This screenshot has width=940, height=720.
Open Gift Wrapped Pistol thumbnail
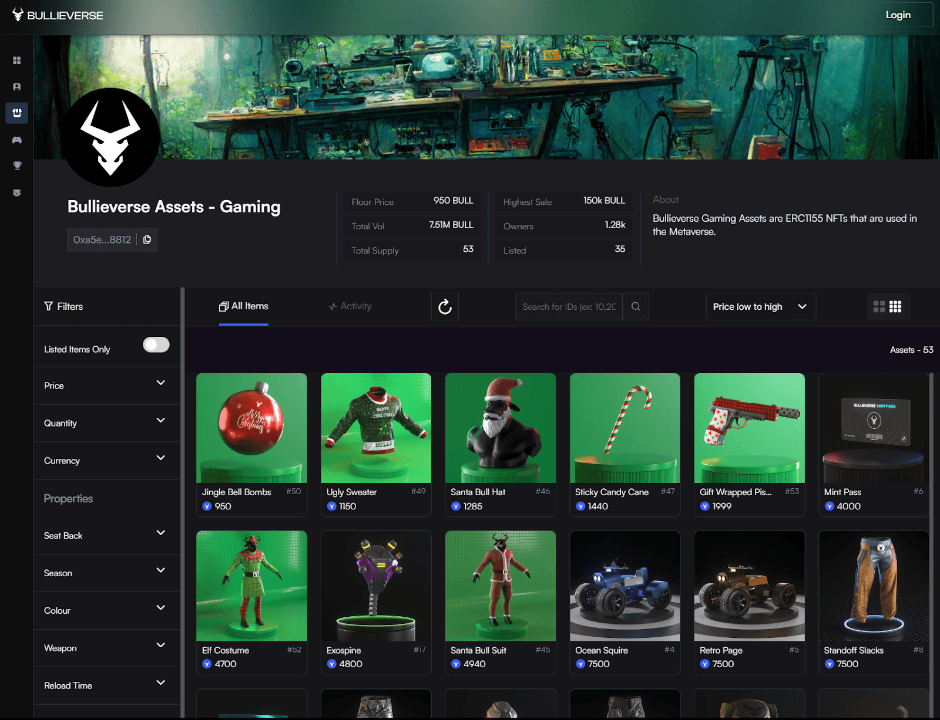tap(750, 428)
